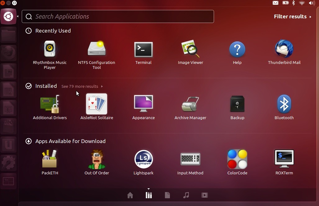Launch the NTFS Configuration Tool
The height and width of the screenshot is (206, 319).
tap(97, 49)
